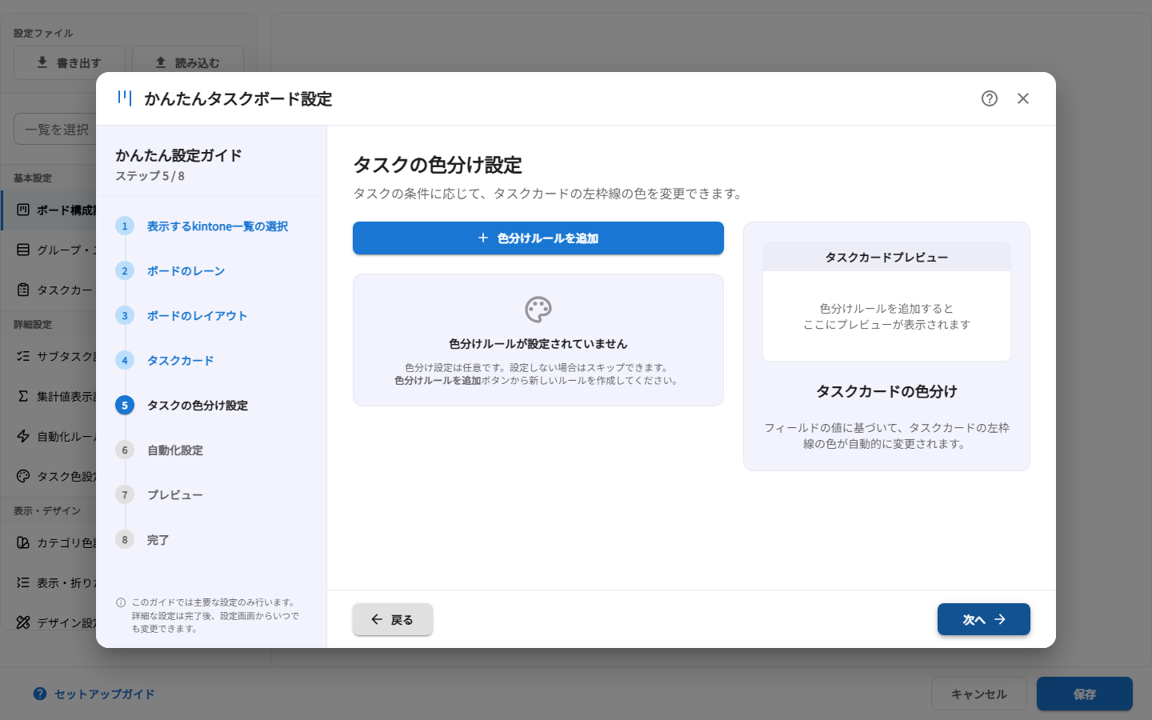Screen dimensions: 1152x720
Task: Click 読み込む import button in background page
Action: [188, 62]
